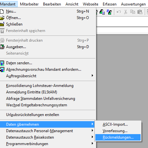Select Abfrage Stammdaten Unfallversicherung entry

48,99
